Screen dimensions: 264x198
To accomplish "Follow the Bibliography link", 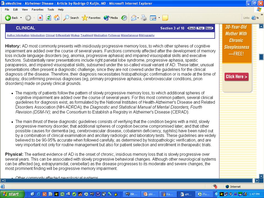I will coord(147,35).
